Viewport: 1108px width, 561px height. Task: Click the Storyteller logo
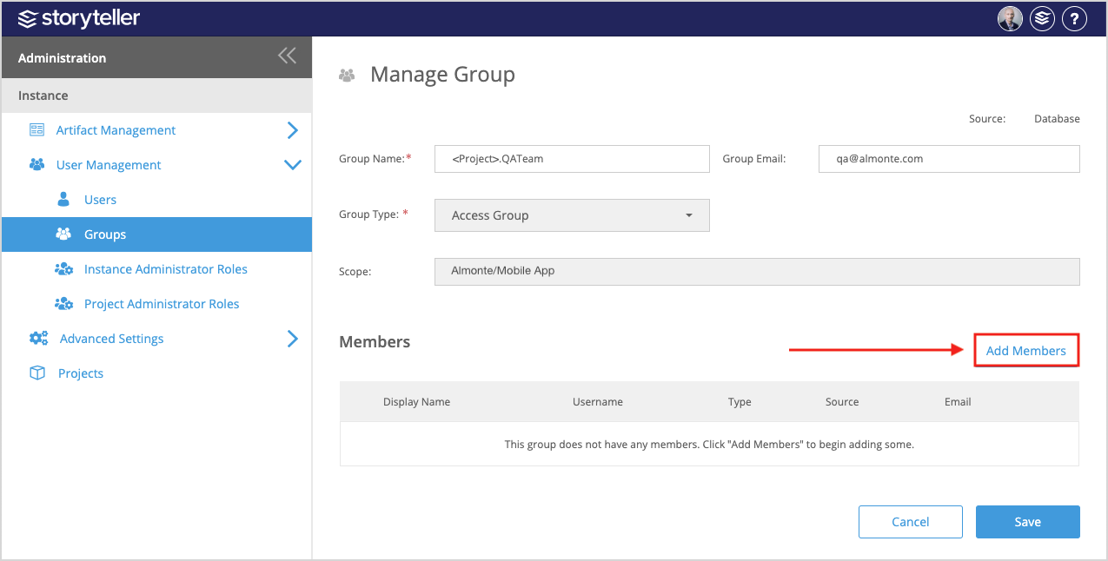tap(78, 18)
